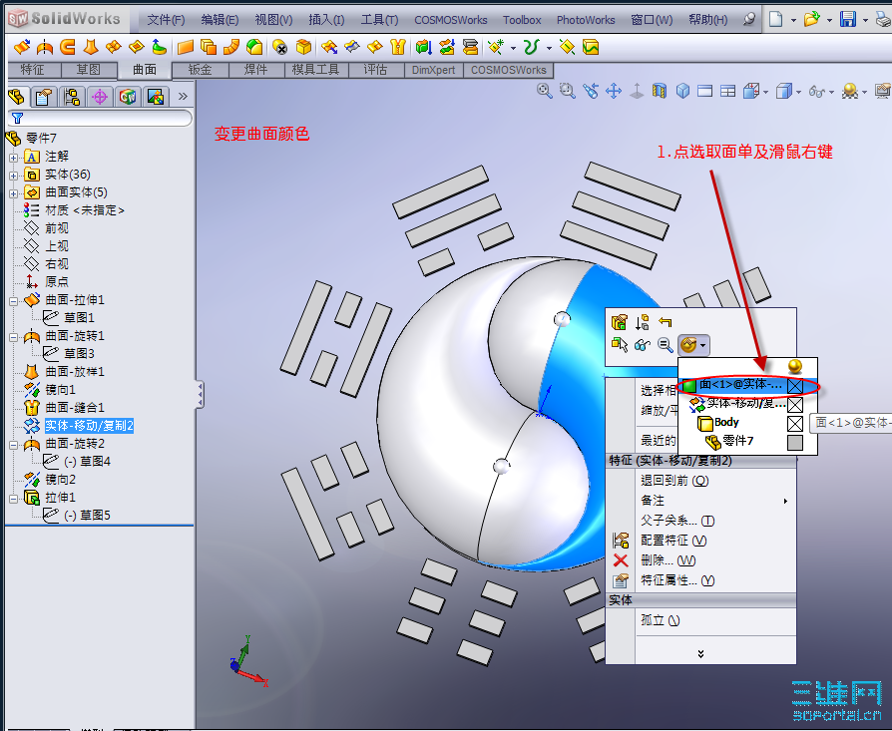
Task: Click Zoom to Selection icon in context toolbar
Action: tap(666, 345)
